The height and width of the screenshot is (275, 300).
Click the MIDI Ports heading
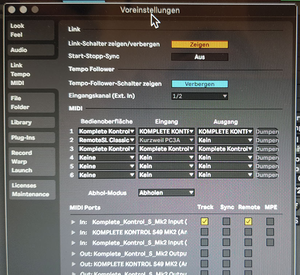pyautogui.click(x=85, y=208)
